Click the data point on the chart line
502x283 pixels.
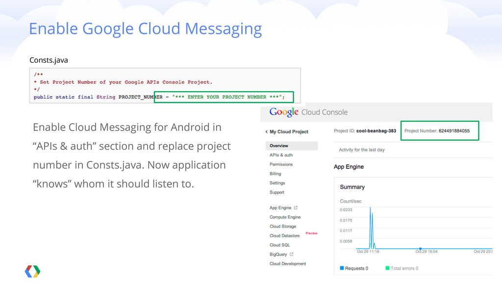tap(420, 249)
